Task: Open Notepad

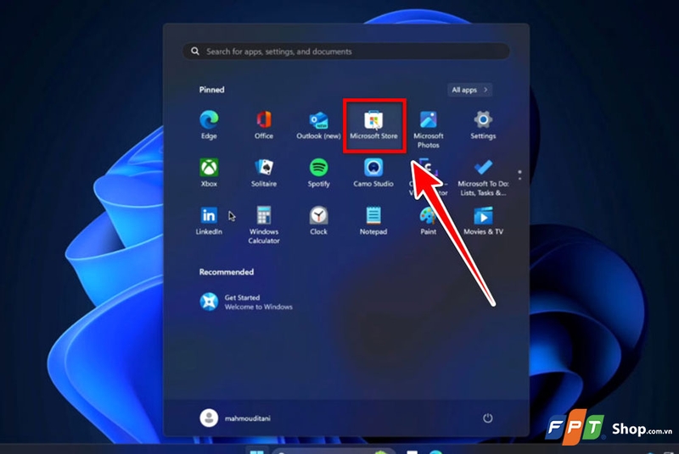Action: click(373, 220)
